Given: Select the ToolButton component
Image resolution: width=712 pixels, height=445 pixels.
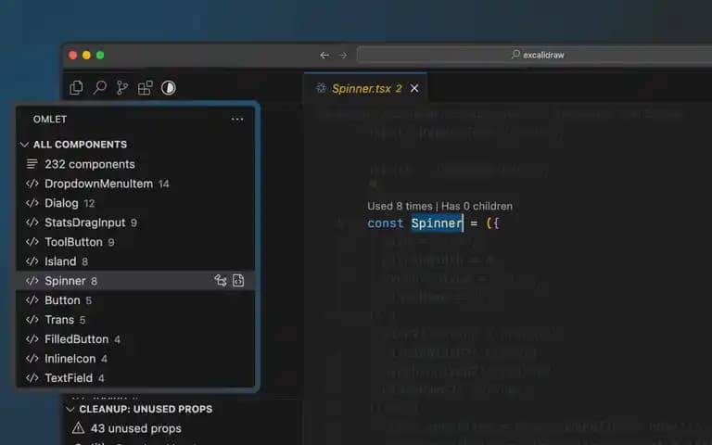Looking at the screenshot, I should (135, 242).
